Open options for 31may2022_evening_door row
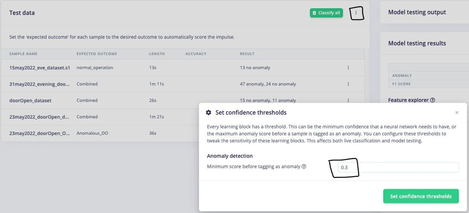The image size is (469, 213). point(348,84)
